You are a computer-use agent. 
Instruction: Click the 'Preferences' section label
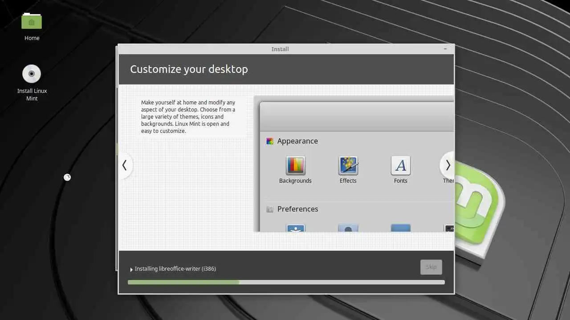(x=297, y=209)
